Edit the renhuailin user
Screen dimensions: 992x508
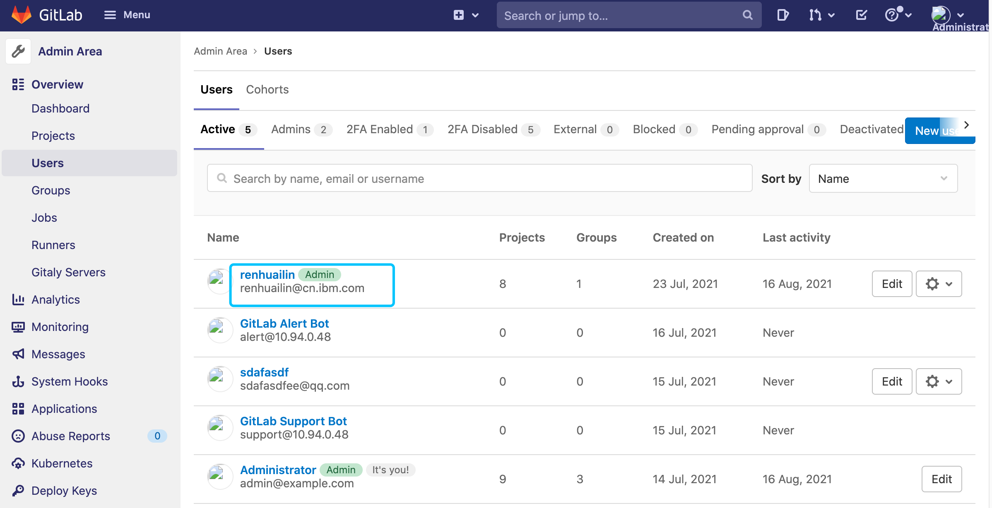(x=892, y=284)
